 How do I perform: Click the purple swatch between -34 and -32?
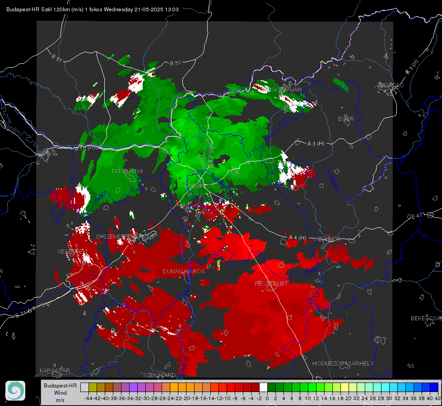tap(133, 387)
